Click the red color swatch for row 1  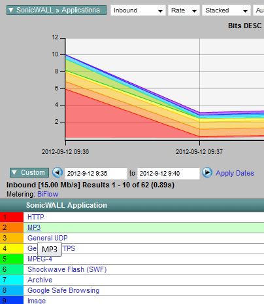click(x=12, y=218)
